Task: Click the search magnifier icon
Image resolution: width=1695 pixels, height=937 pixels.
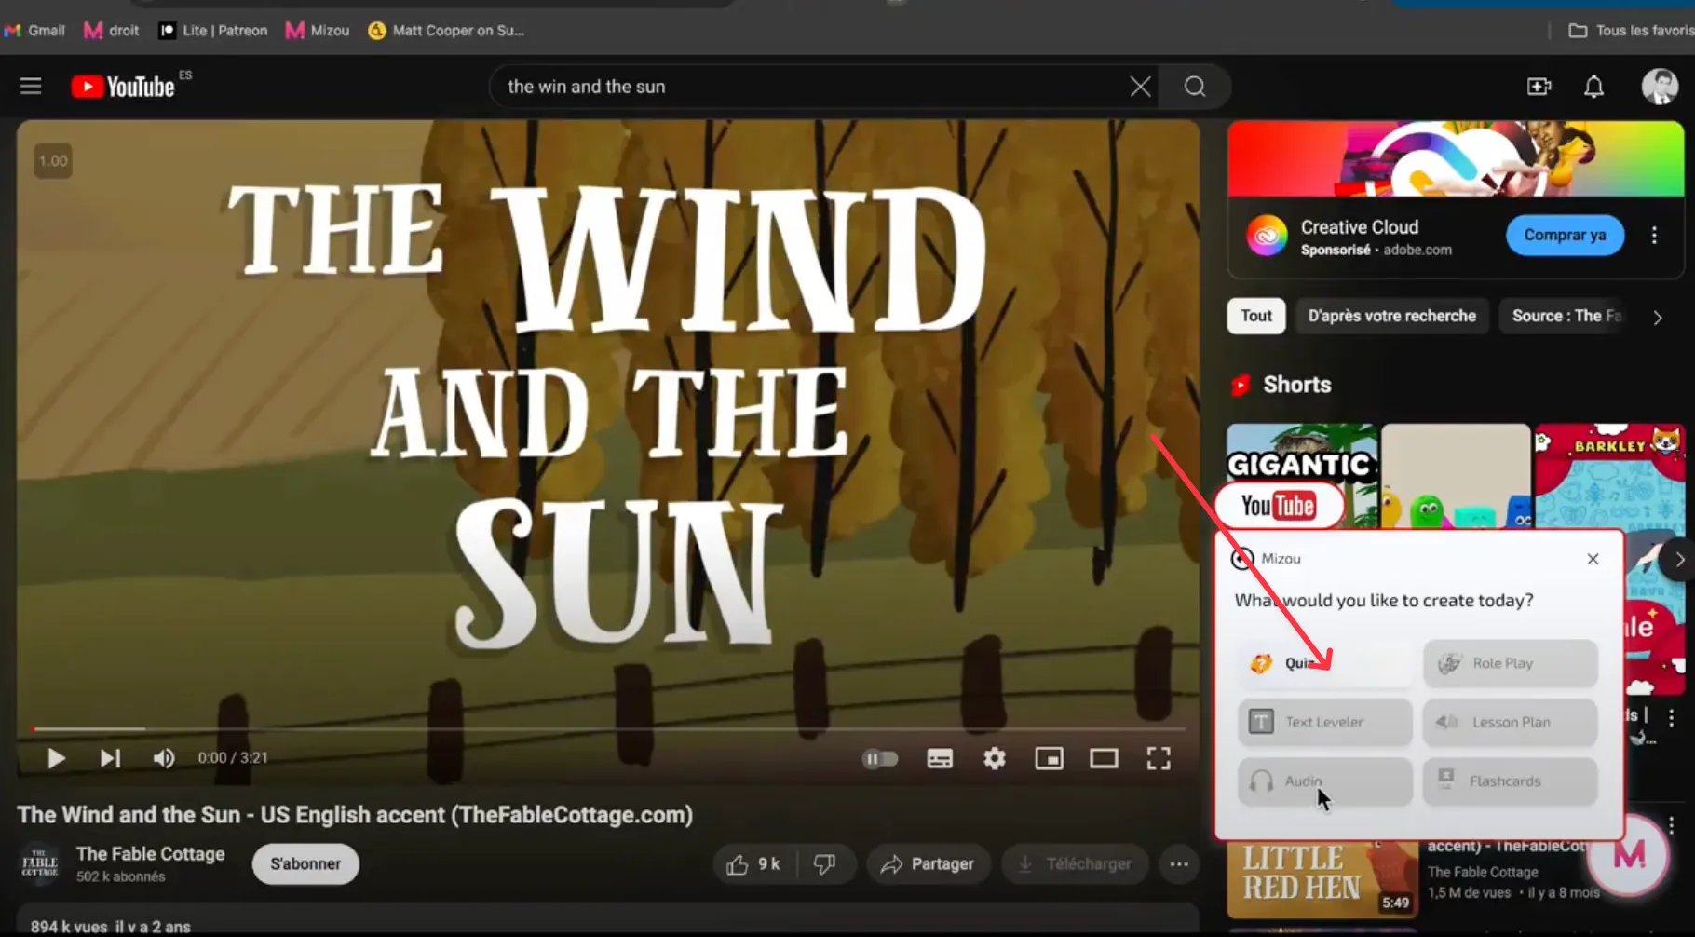Action: pyautogui.click(x=1195, y=87)
